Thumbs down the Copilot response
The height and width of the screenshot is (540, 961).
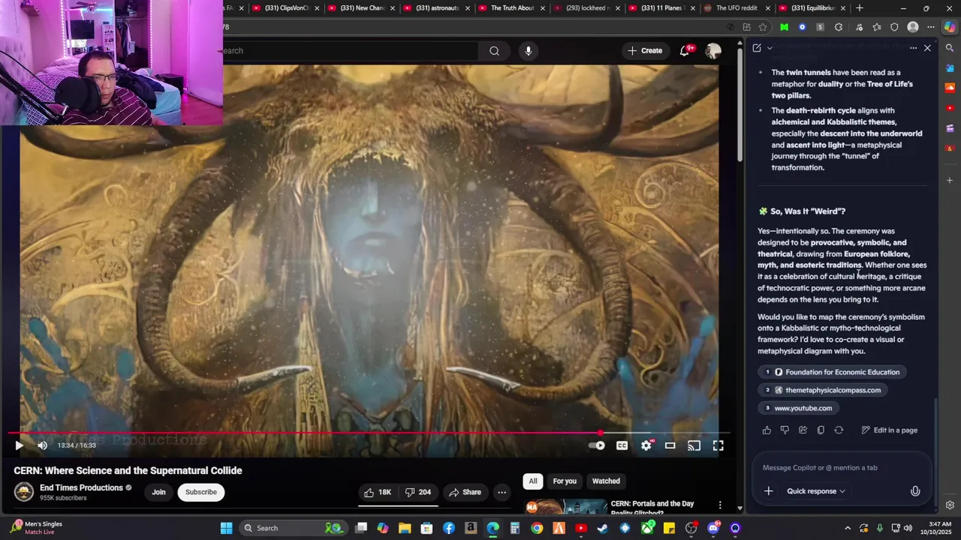(x=785, y=430)
